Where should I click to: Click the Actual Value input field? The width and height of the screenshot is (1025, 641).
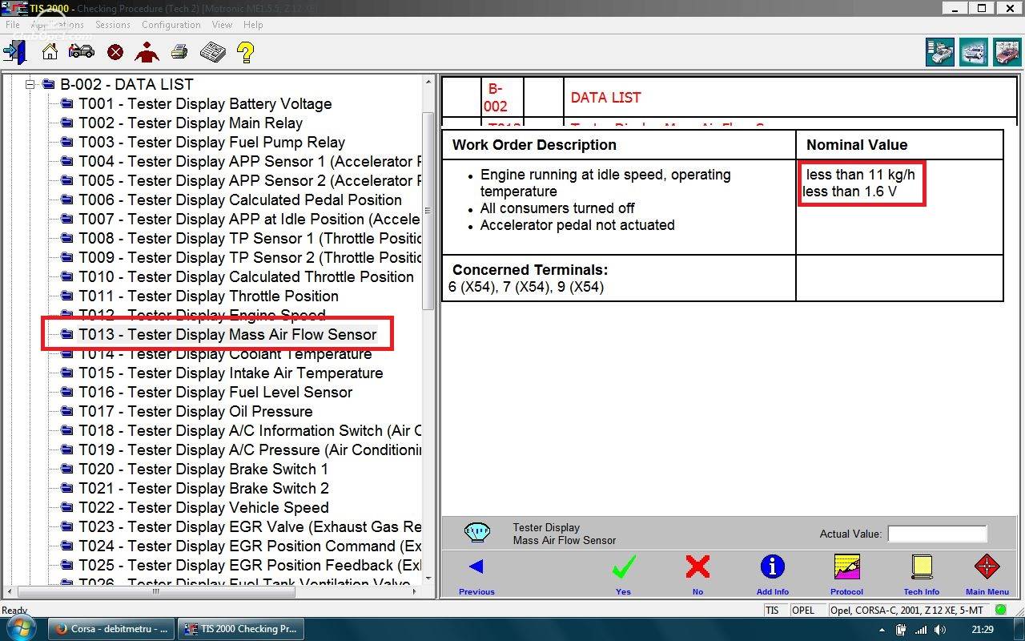point(937,534)
